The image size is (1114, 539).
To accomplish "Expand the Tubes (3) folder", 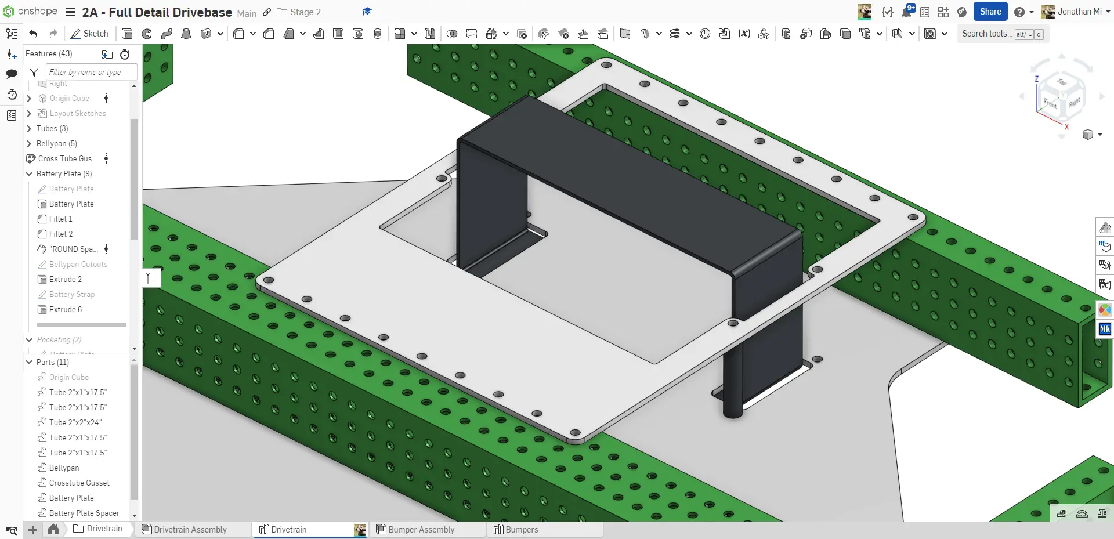I will click(29, 129).
